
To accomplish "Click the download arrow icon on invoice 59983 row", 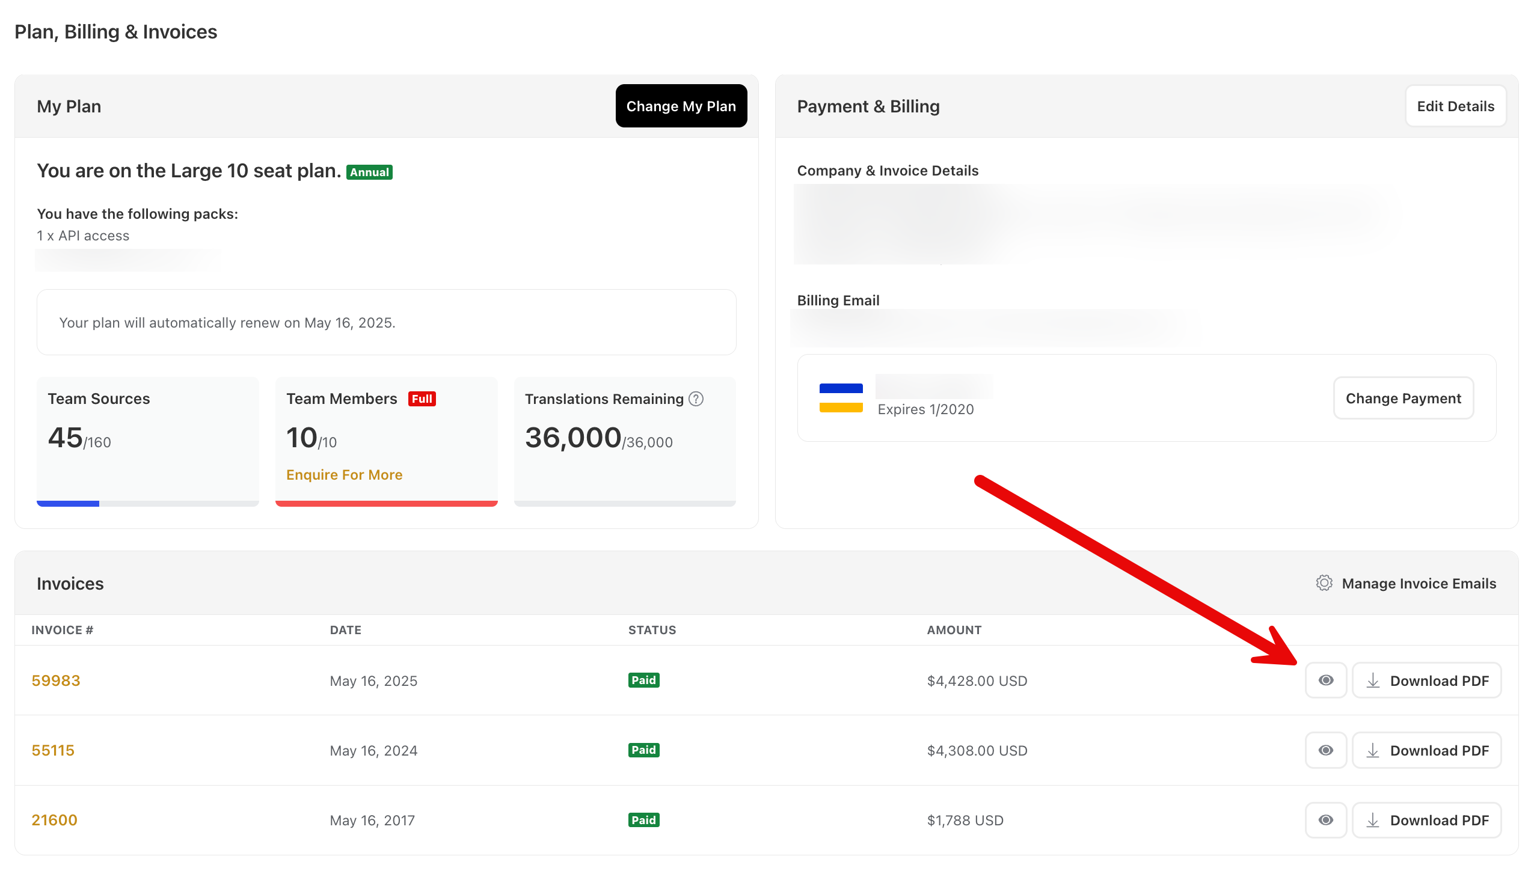I will pos(1374,680).
